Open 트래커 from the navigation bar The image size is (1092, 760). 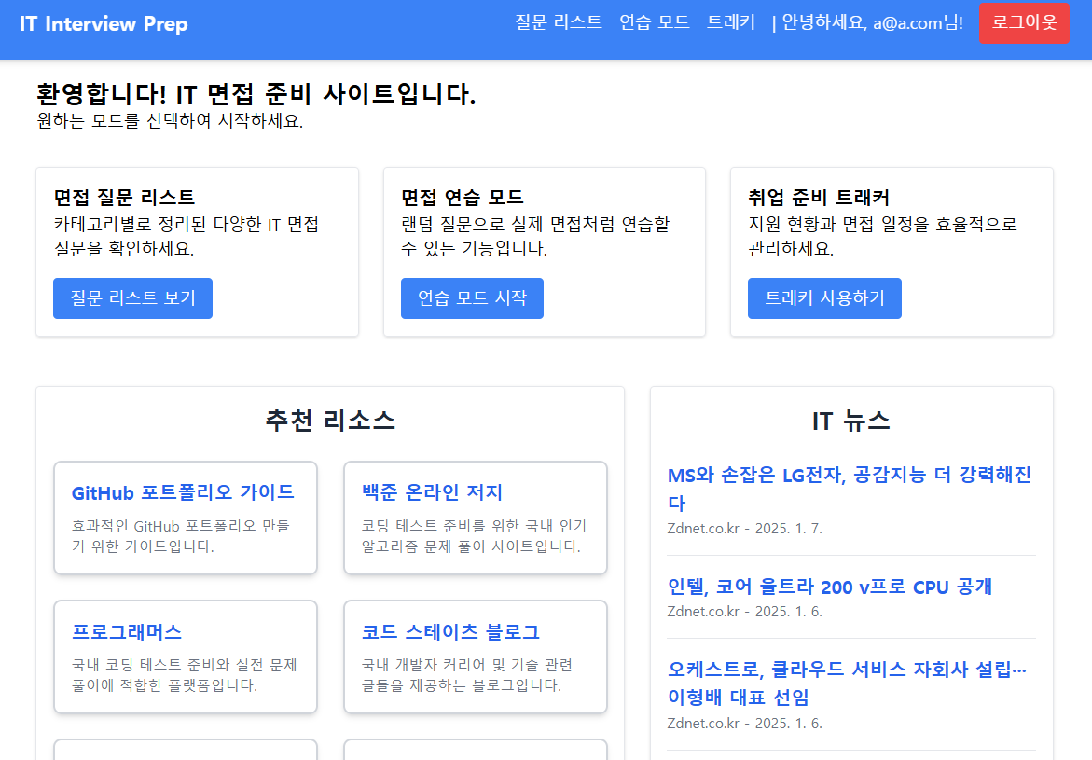730,22
